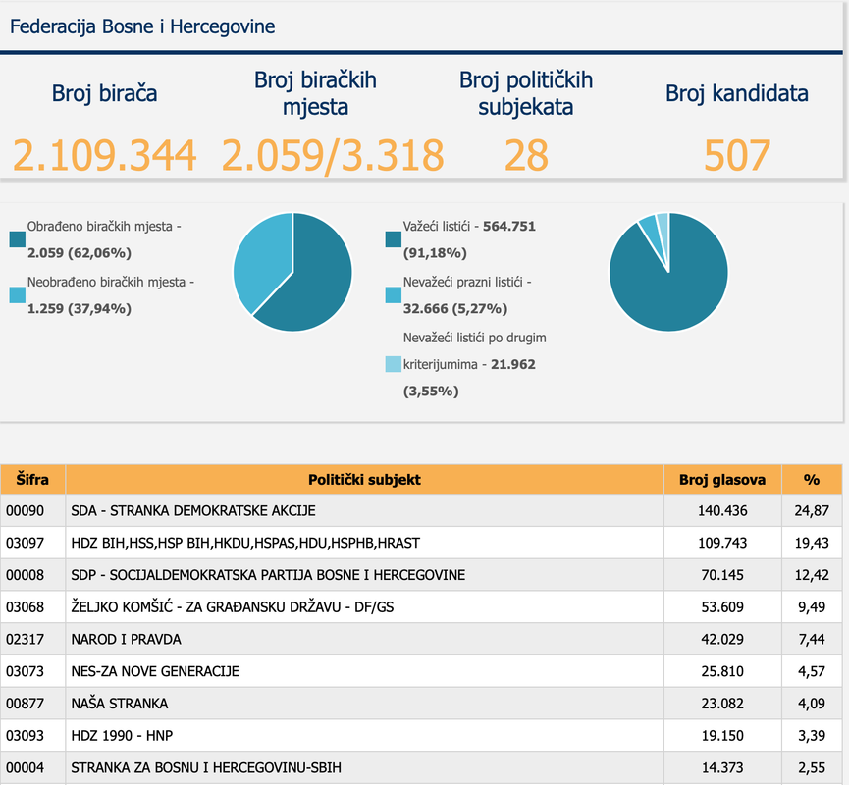The image size is (849, 785).
Task: Click percentage cell 24,87
Action: pyautogui.click(x=812, y=510)
